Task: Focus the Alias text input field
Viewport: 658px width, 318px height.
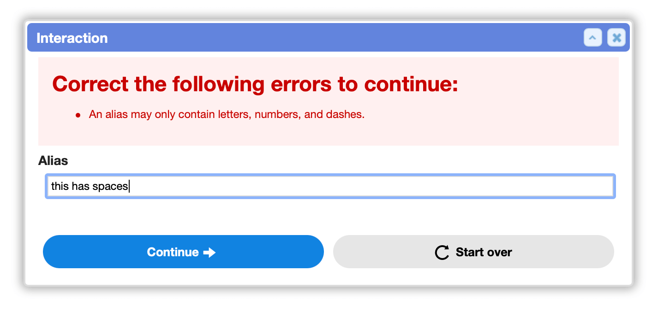Action: (330, 186)
